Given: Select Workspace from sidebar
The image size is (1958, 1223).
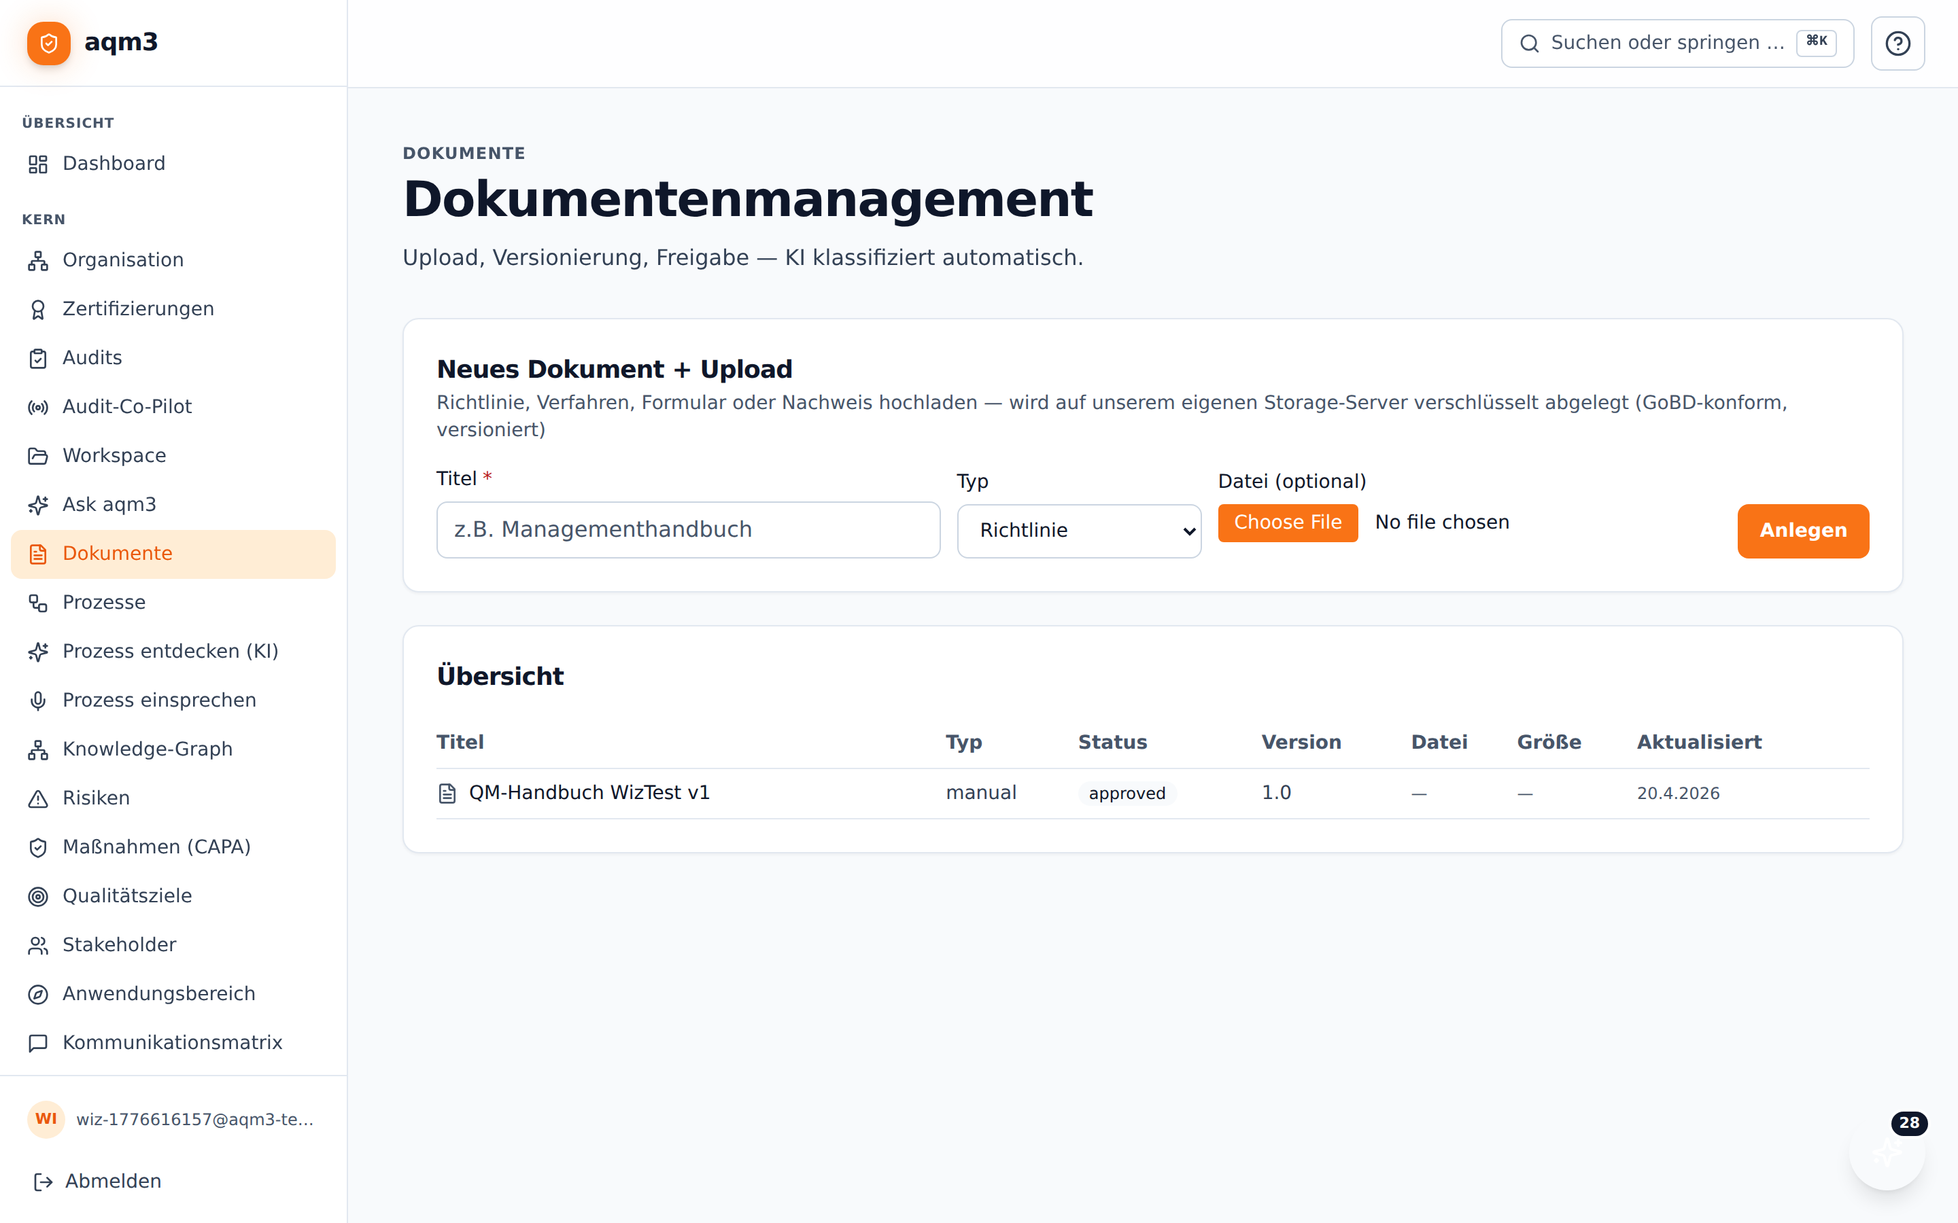Looking at the screenshot, I should (173, 456).
